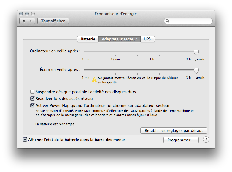Go forward with the right arrow button
232x172 pixels.
tap(31, 21)
